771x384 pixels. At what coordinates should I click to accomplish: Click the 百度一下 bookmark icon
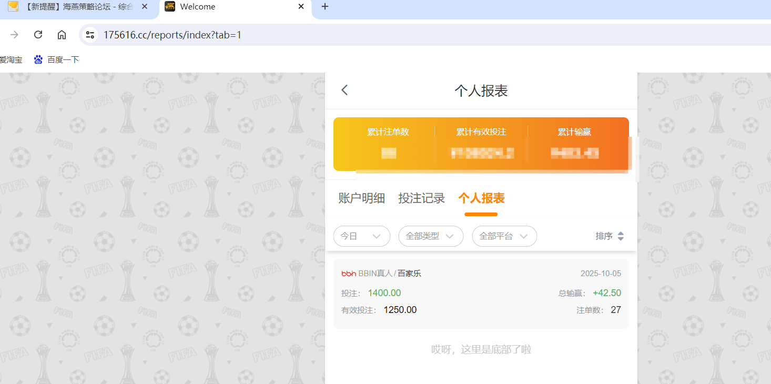point(38,59)
